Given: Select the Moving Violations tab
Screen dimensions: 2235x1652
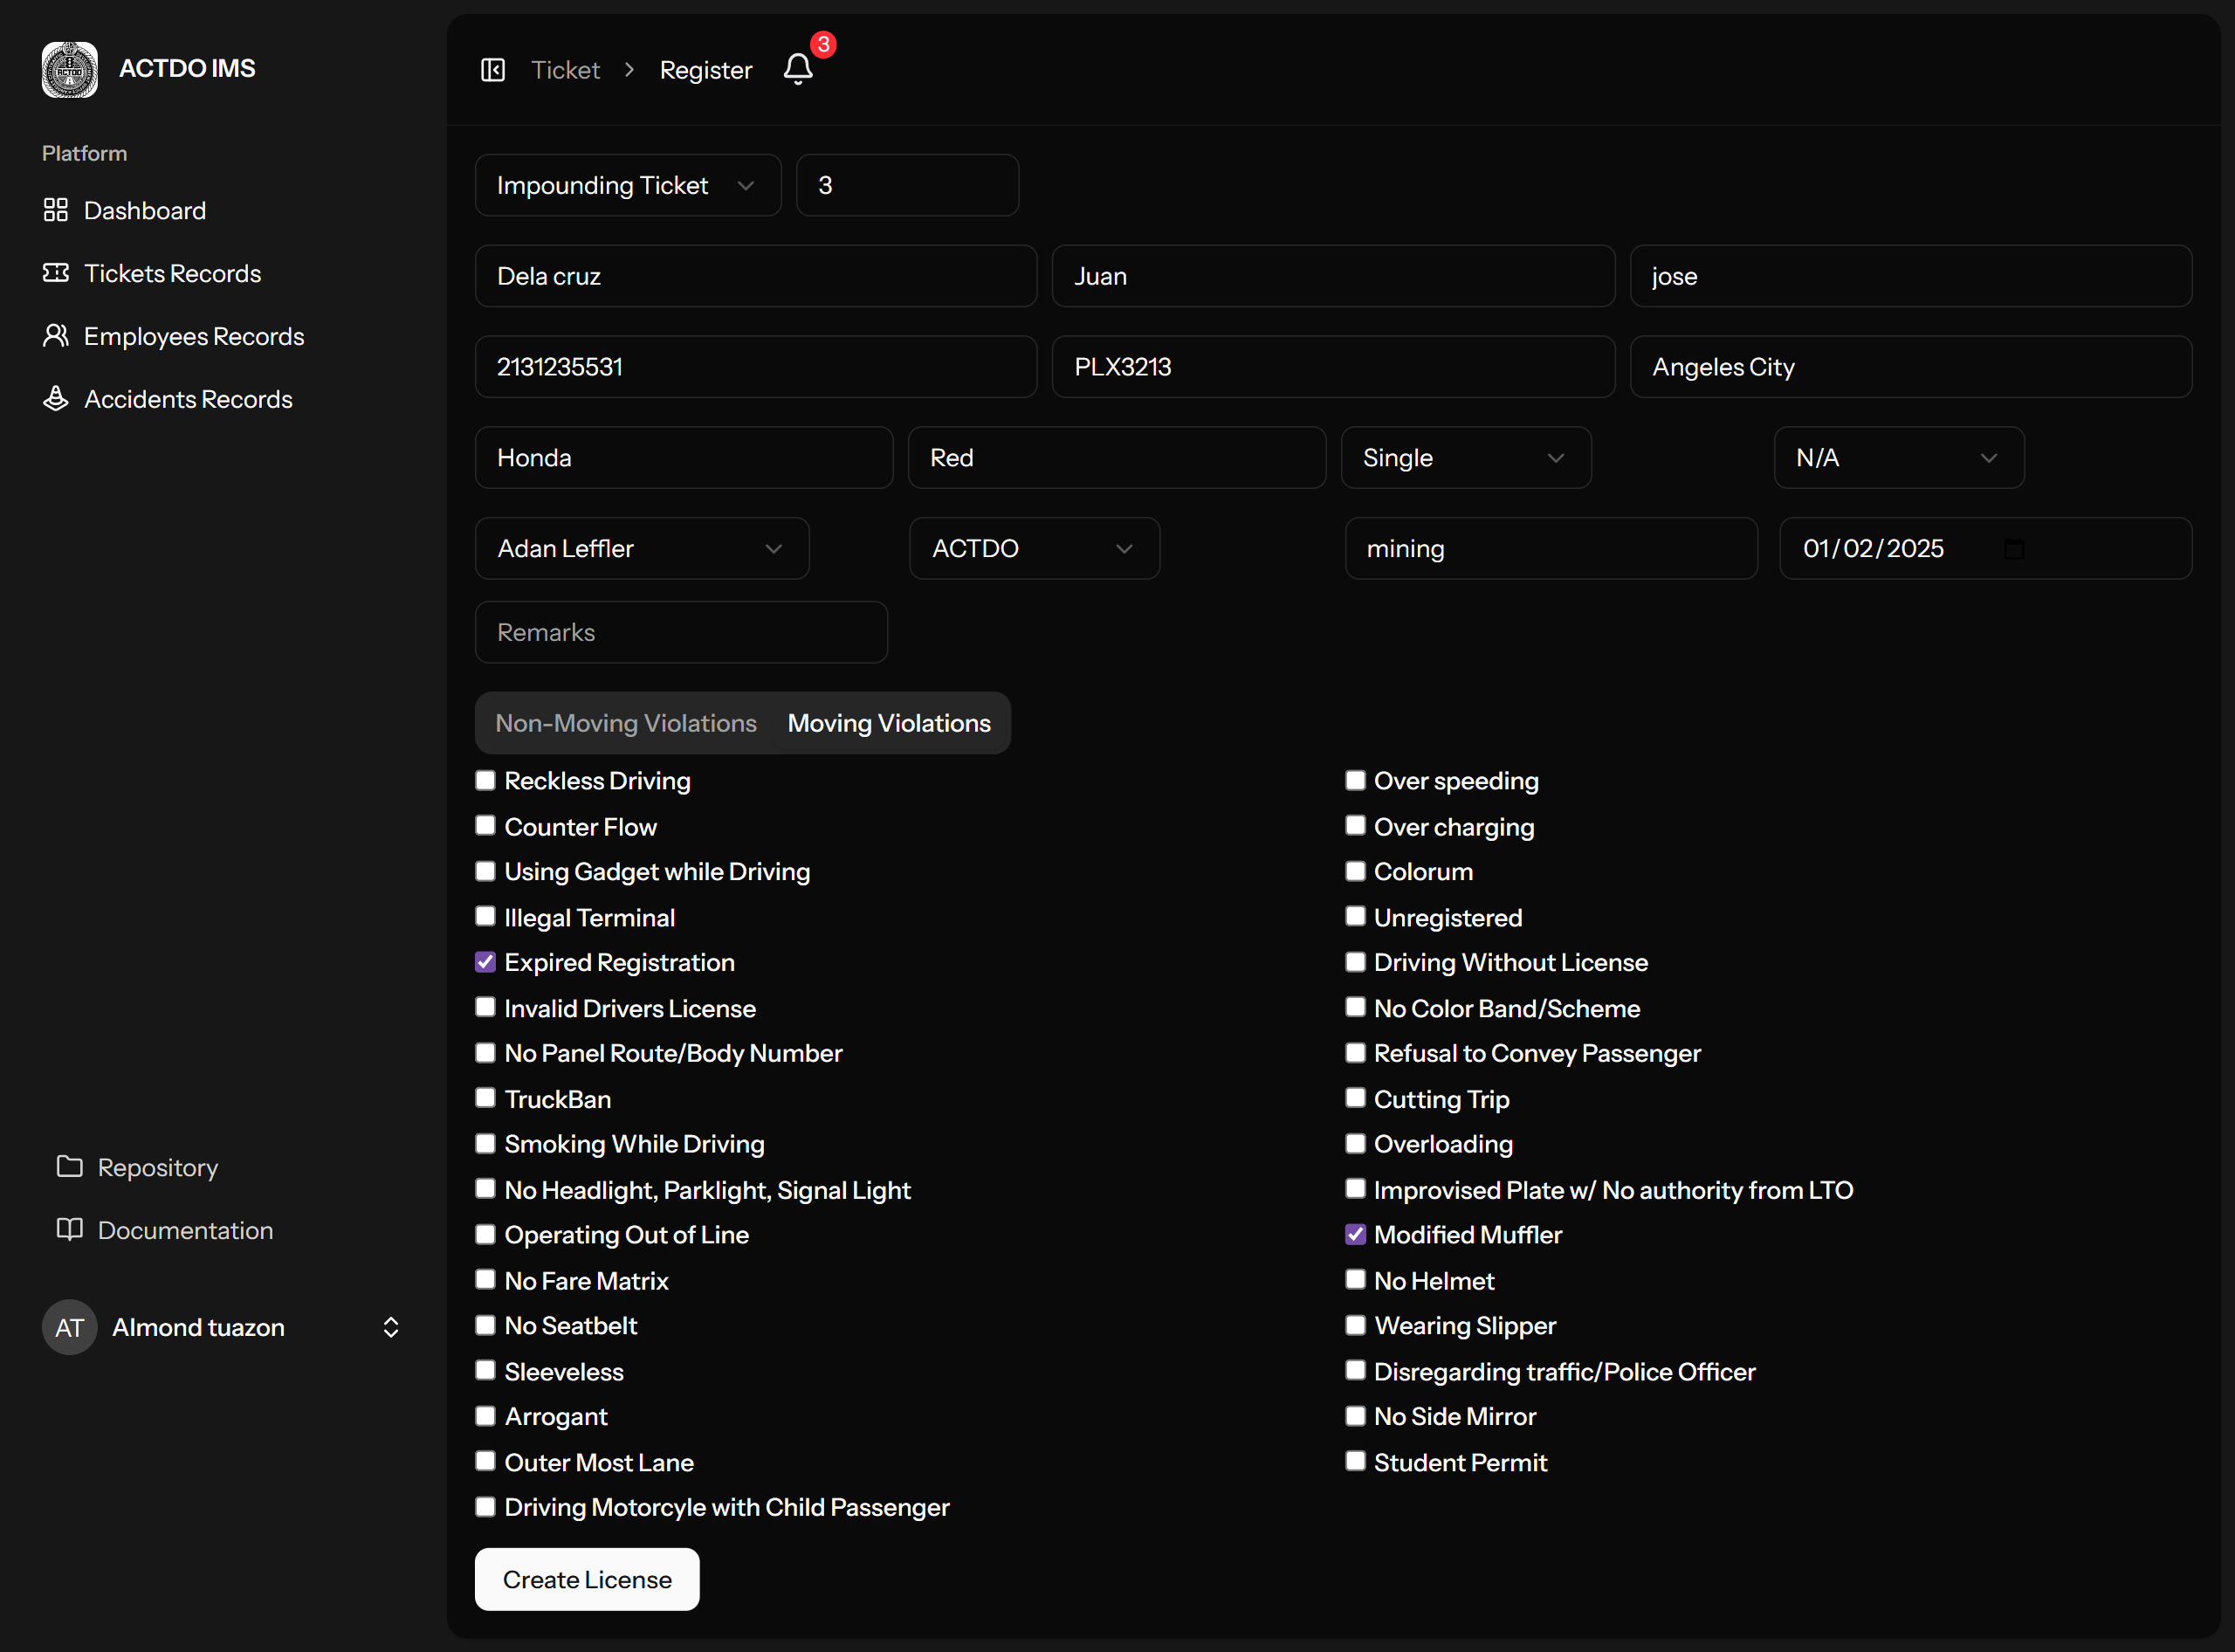Looking at the screenshot, I should click(888, 723).
